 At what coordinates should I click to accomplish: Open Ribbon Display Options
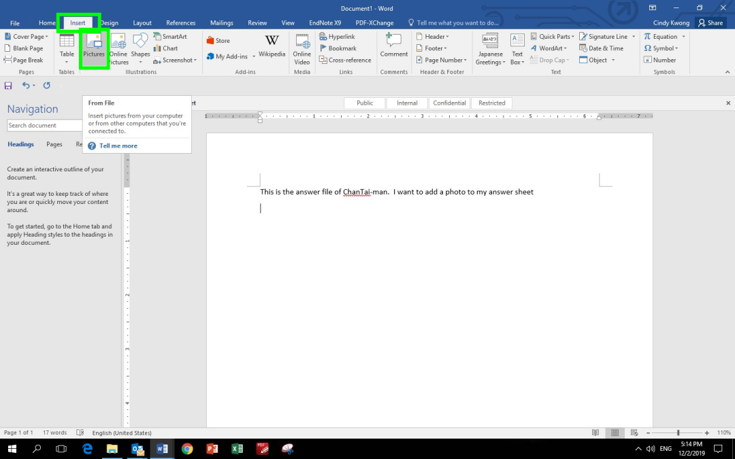point(652,8)
